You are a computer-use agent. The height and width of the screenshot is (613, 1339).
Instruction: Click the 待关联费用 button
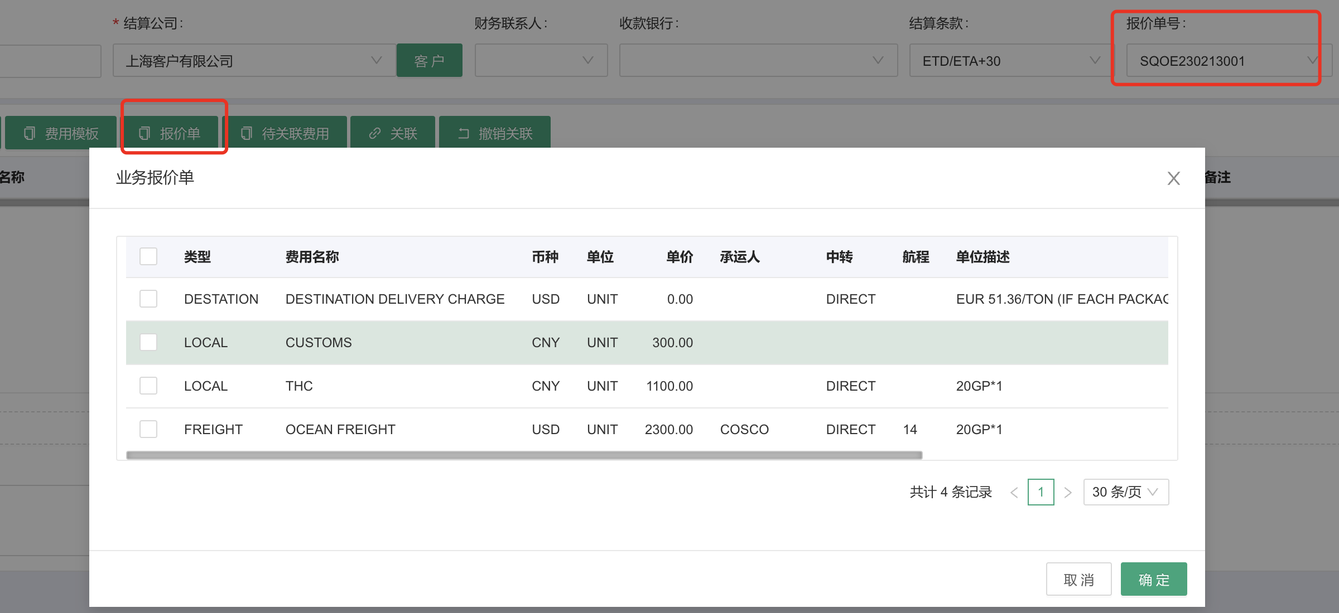pos(285,133)
